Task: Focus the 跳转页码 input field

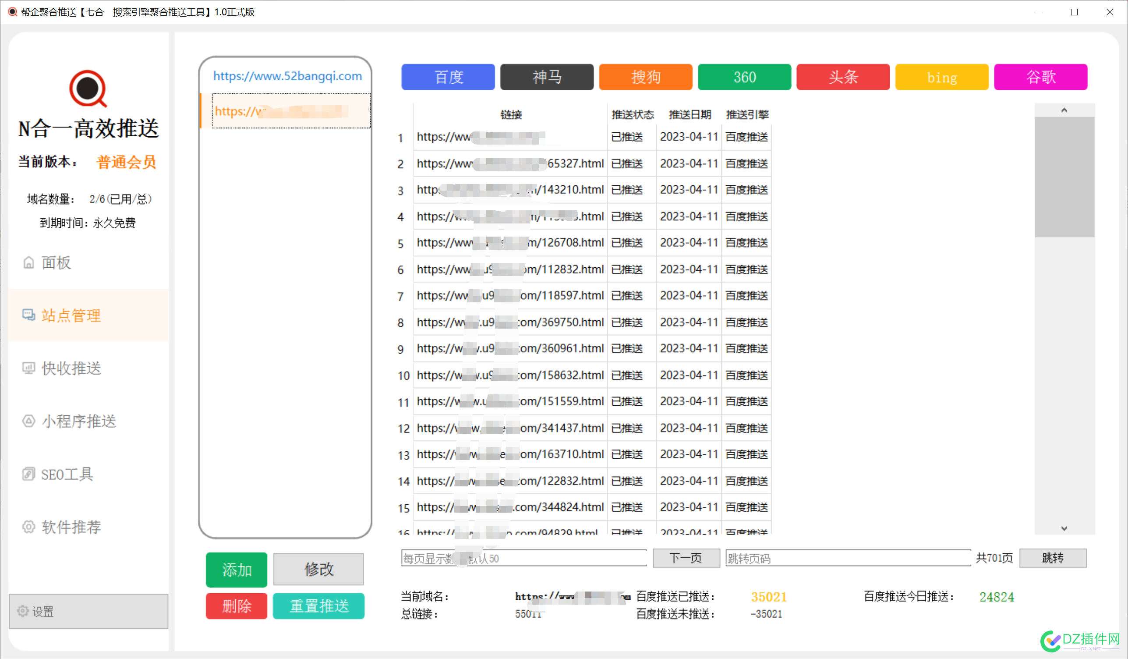Action: [x=848, y=558]
